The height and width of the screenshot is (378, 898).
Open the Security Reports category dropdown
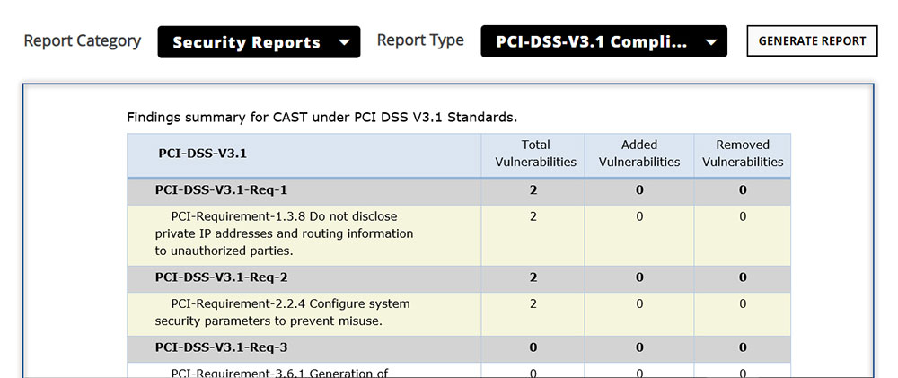coord(246,42)
